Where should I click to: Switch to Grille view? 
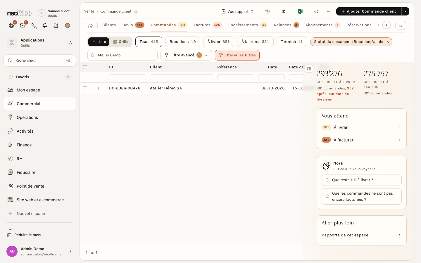[x=121, y=42]
